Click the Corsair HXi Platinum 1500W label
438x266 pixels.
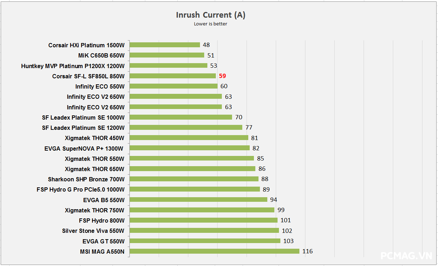point(86,45)
